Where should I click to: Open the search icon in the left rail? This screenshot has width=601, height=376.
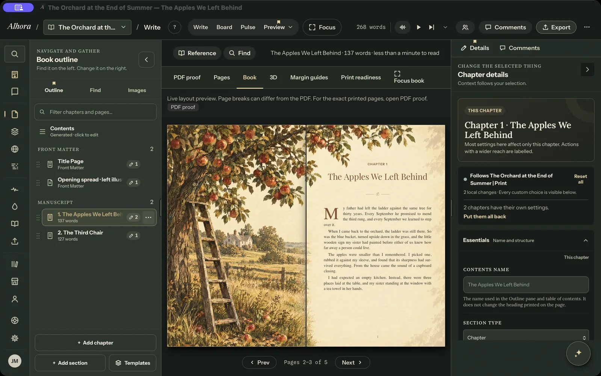[x=15, y=54]
